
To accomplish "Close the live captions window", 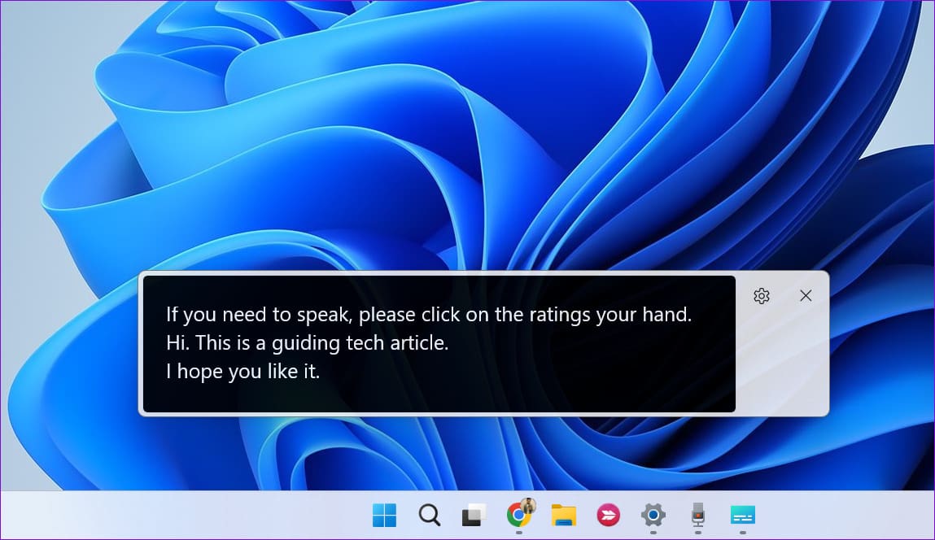I will (806, 296).
